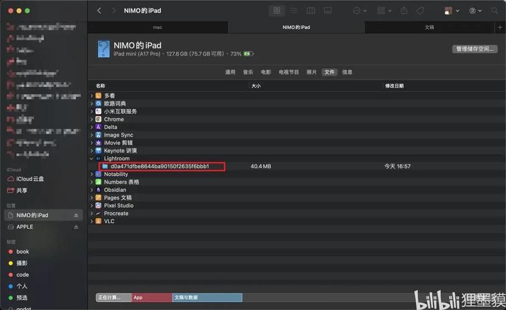Expand the Image Sync row
Image resolution: width=506 pixels, height=310 pixels.
[x=92, y=135]
